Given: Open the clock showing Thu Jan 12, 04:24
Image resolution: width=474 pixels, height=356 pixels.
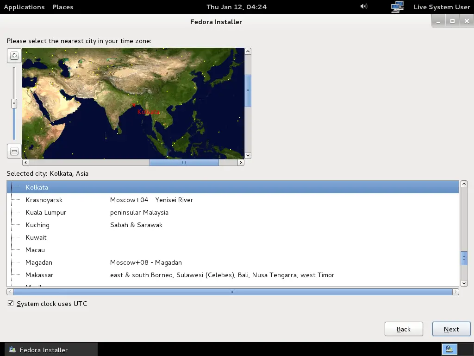Looking at the screenshot, I should point(237,7).
